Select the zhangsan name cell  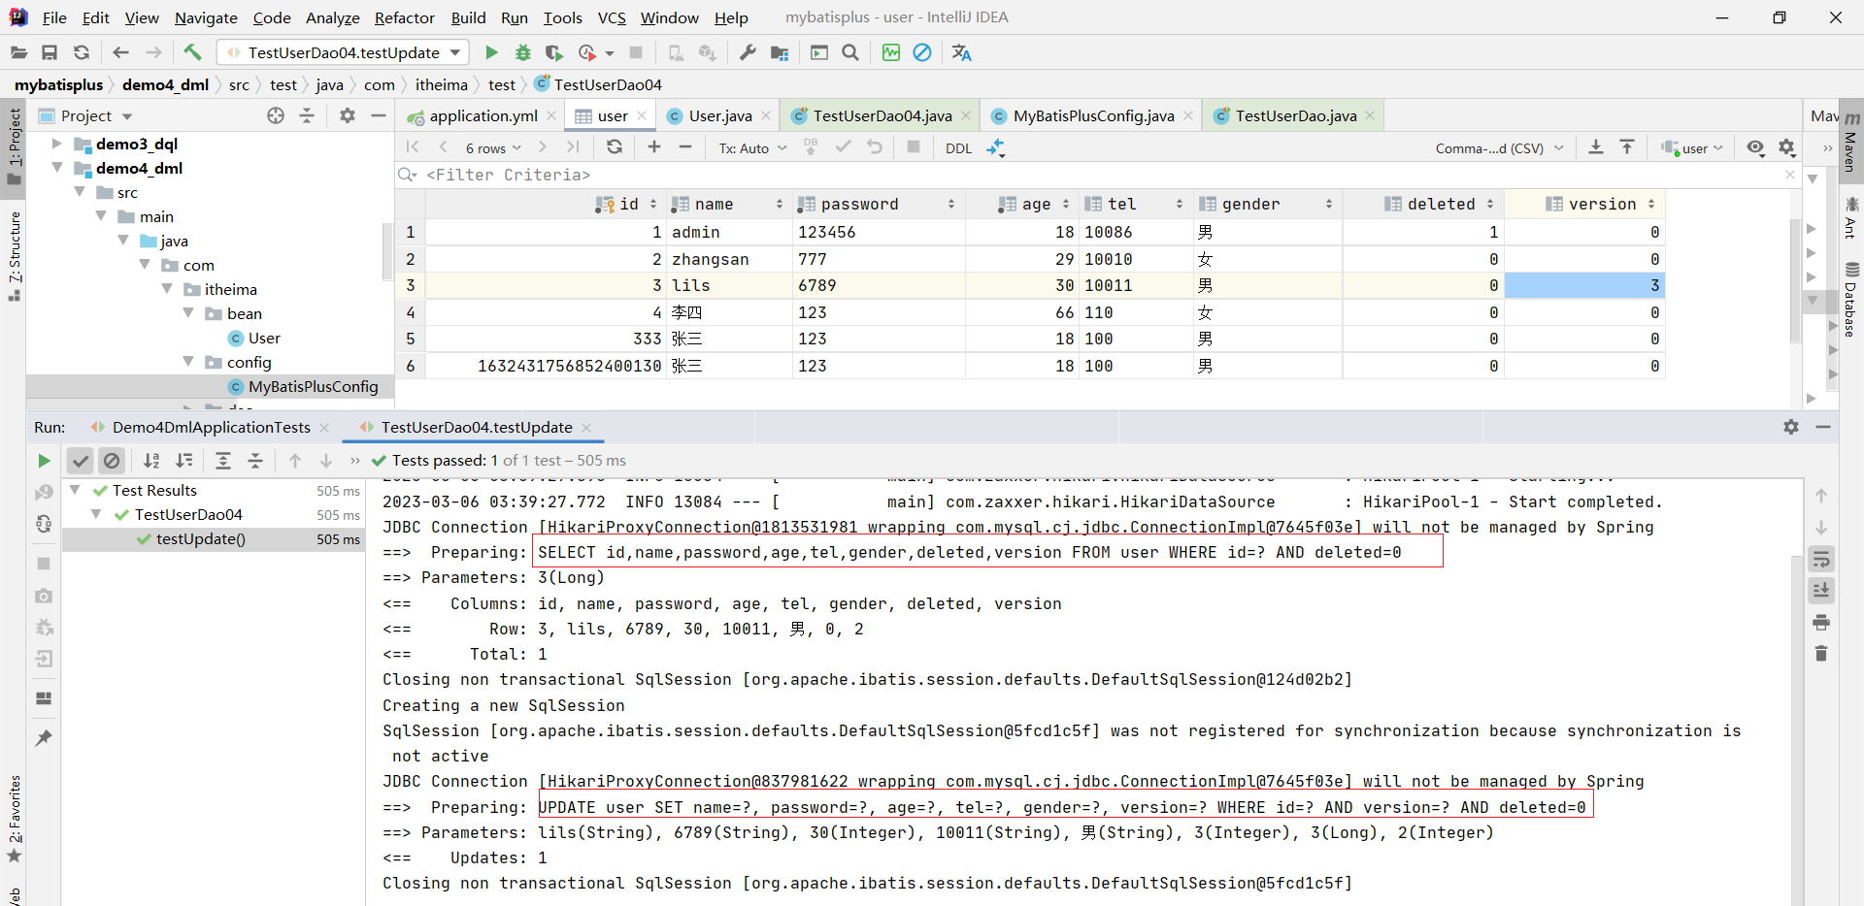click(729, 259)
